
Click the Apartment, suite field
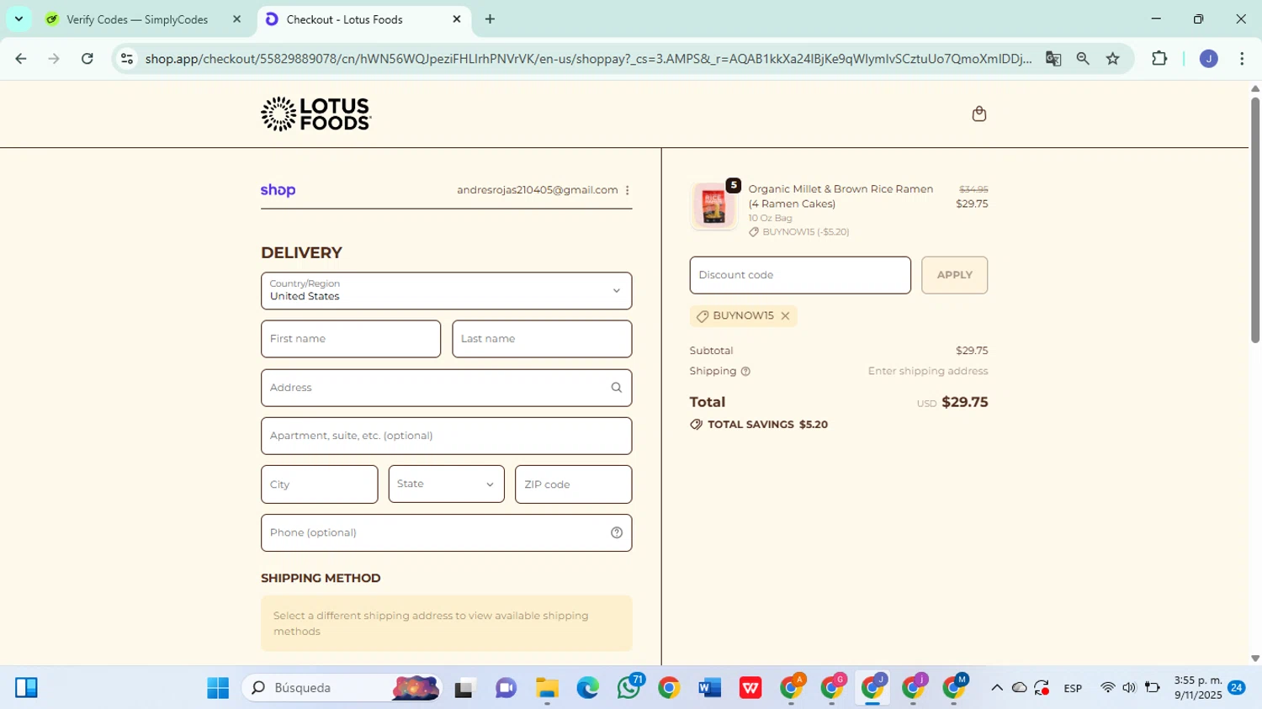[446, 436]
